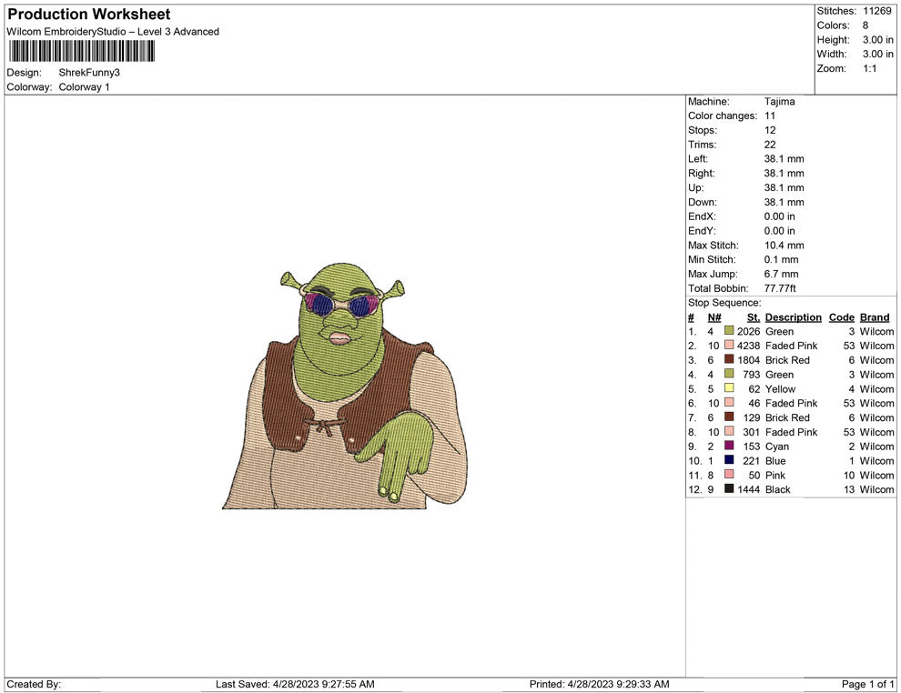Screen dimensions: 901x693
Task: Click the 'Stop Sequence:' label
Action: tap(724, 303)
